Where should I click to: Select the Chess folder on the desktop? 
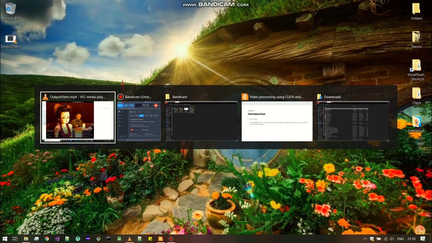click(x=416, y=96)
